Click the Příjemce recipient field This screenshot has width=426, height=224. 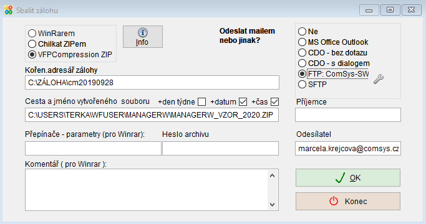(348, 114)
